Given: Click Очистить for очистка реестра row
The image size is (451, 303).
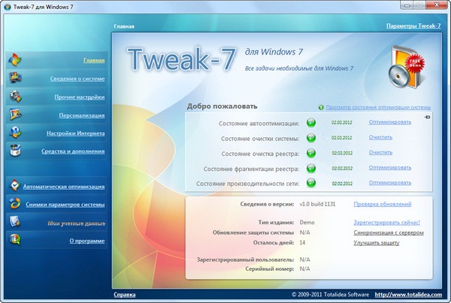Looking at the screenshot, I should pyautogui.click(x=381, y=152).
